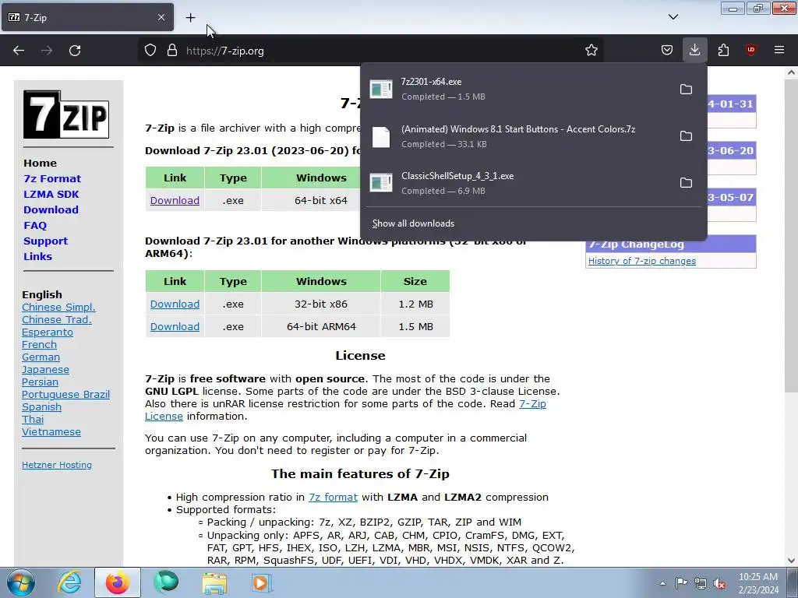Viewport: 798px width, 598px height.
Task: Select the 7-Zip browser tab
Action: tap(87, 17)
